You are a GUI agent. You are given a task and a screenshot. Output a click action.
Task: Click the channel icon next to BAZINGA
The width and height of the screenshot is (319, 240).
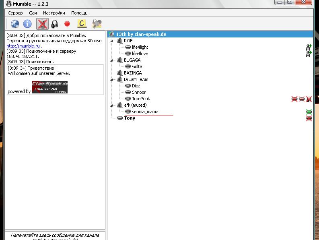(119, 73)
